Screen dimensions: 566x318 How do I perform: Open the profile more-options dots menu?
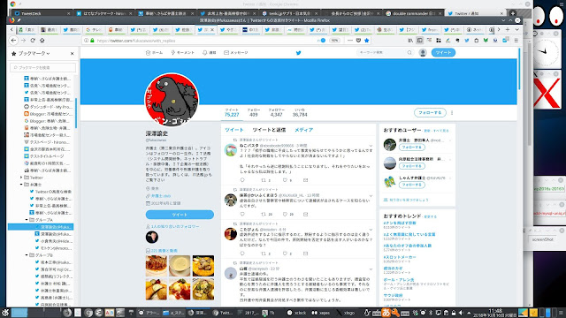[452, 113]
